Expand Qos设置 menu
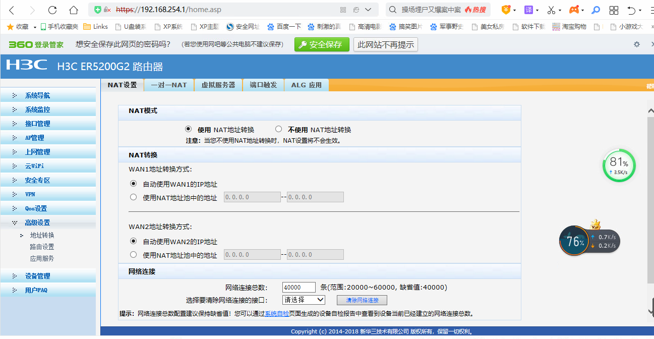This screenshot has width=654, height=339. (x=48, y=208)
